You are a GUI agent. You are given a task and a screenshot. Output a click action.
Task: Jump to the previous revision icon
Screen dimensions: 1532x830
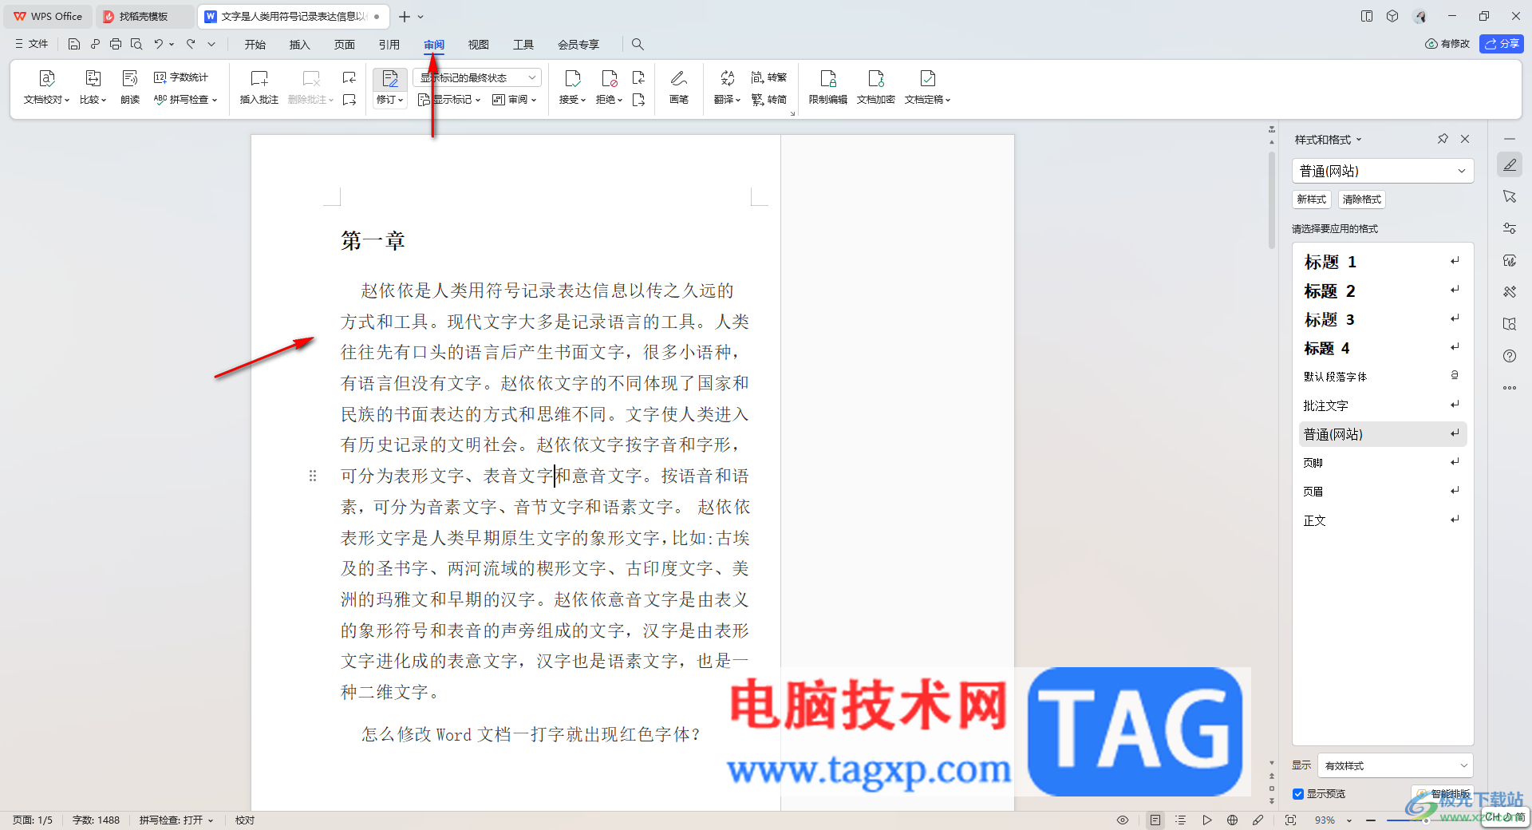click(638, 77)
